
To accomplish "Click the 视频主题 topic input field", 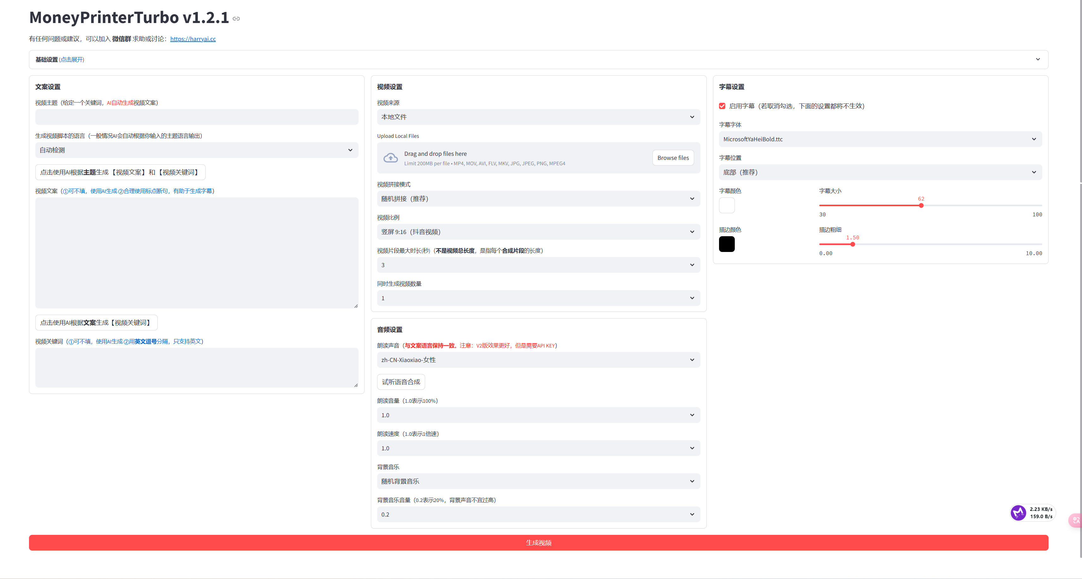I will (x=196, y=117).
